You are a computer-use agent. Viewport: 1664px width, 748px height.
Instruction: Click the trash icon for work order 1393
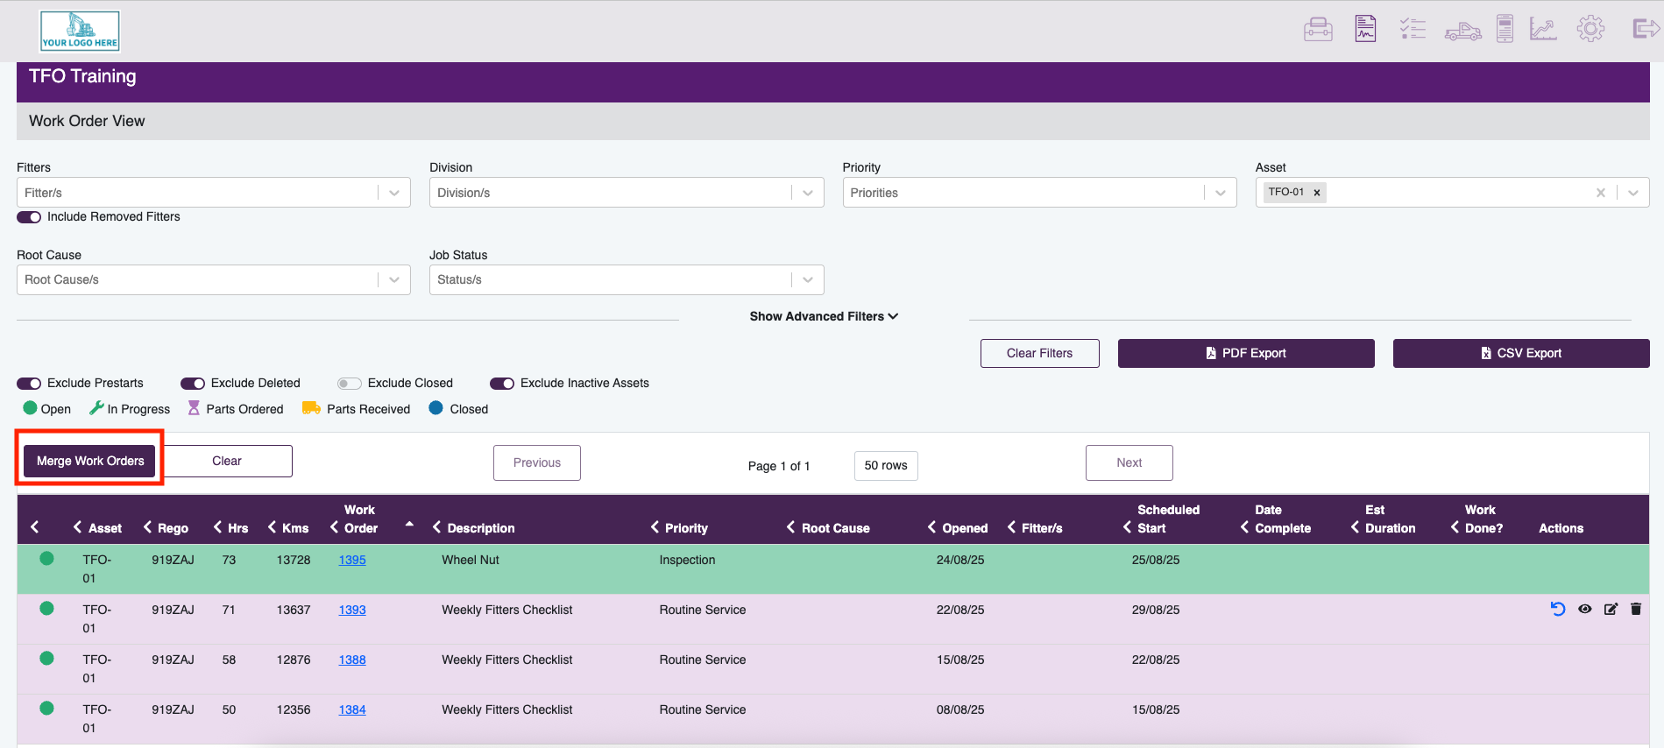coord(1636,609)
